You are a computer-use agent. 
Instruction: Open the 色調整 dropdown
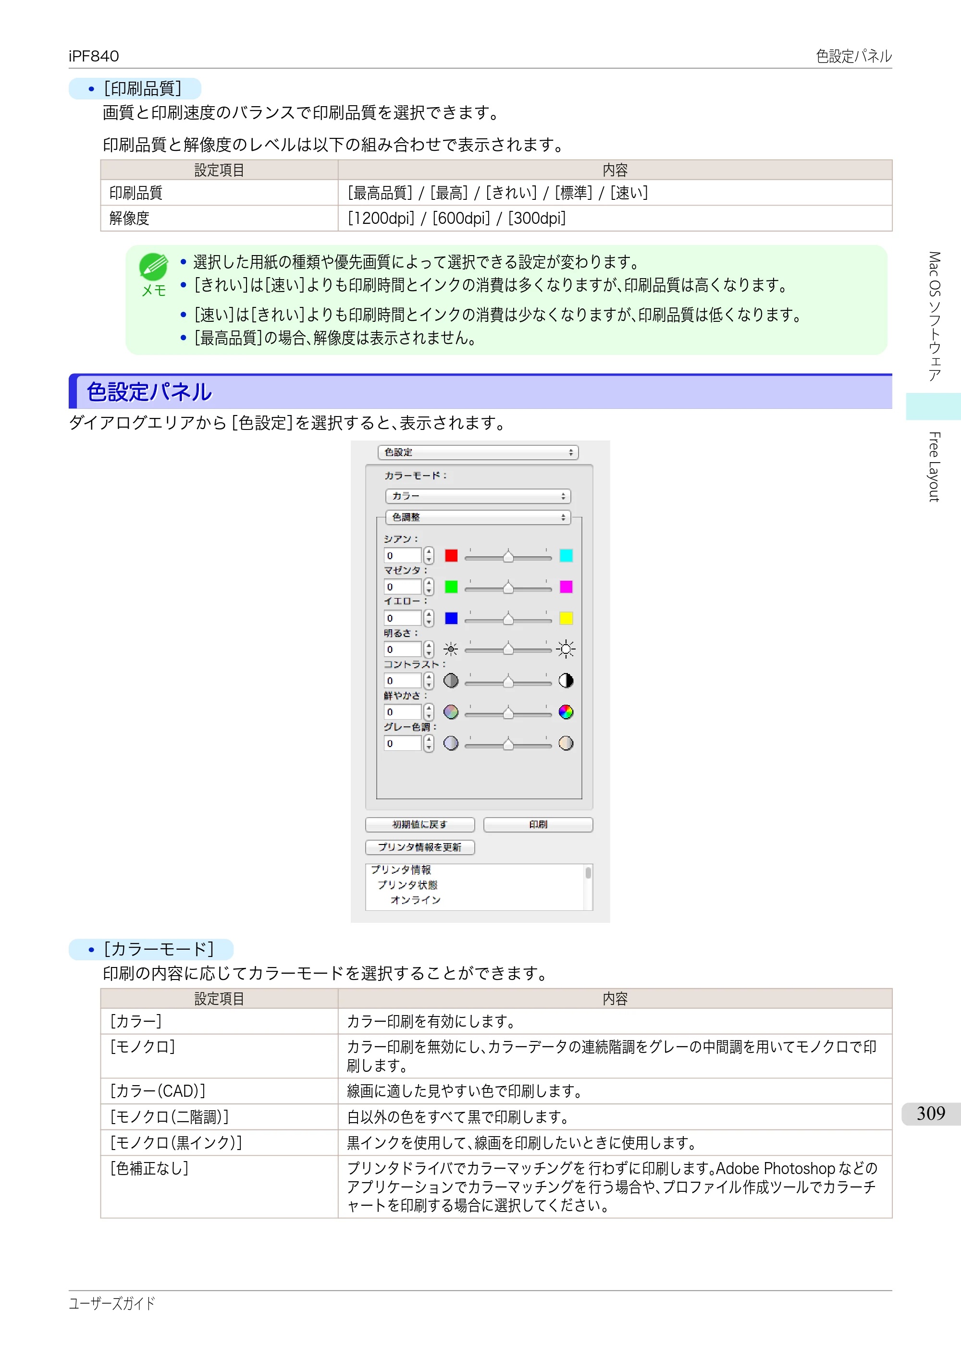(x=478, y=517)
